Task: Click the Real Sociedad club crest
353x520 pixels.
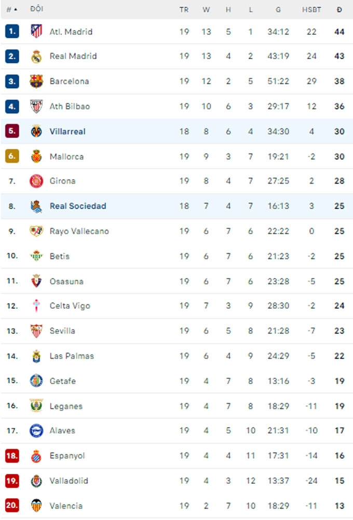Action: coord(36,206)
